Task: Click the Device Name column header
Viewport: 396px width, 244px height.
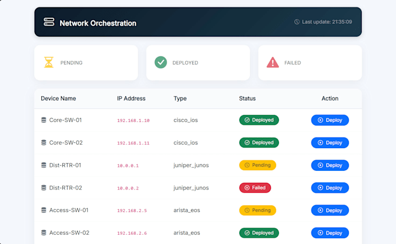Action: 58,98
